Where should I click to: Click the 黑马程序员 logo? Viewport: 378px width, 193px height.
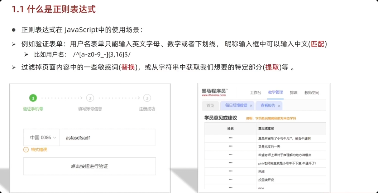(215, 91)
